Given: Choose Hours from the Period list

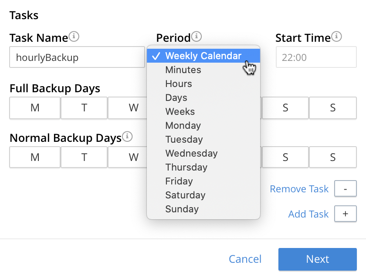Looking at the screenshot, I should tap(179, 84).
